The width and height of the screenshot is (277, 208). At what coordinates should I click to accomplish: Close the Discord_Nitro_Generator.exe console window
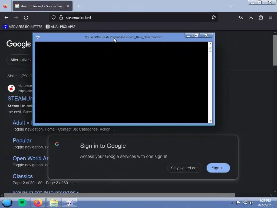tap(206, 35)
